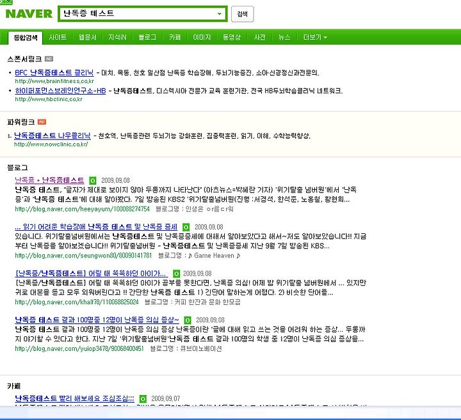Open post [난독증/난독증테스트] 어릴 때 똑똑하던 아이가
461x420 pixels.
tap(92, 274)
